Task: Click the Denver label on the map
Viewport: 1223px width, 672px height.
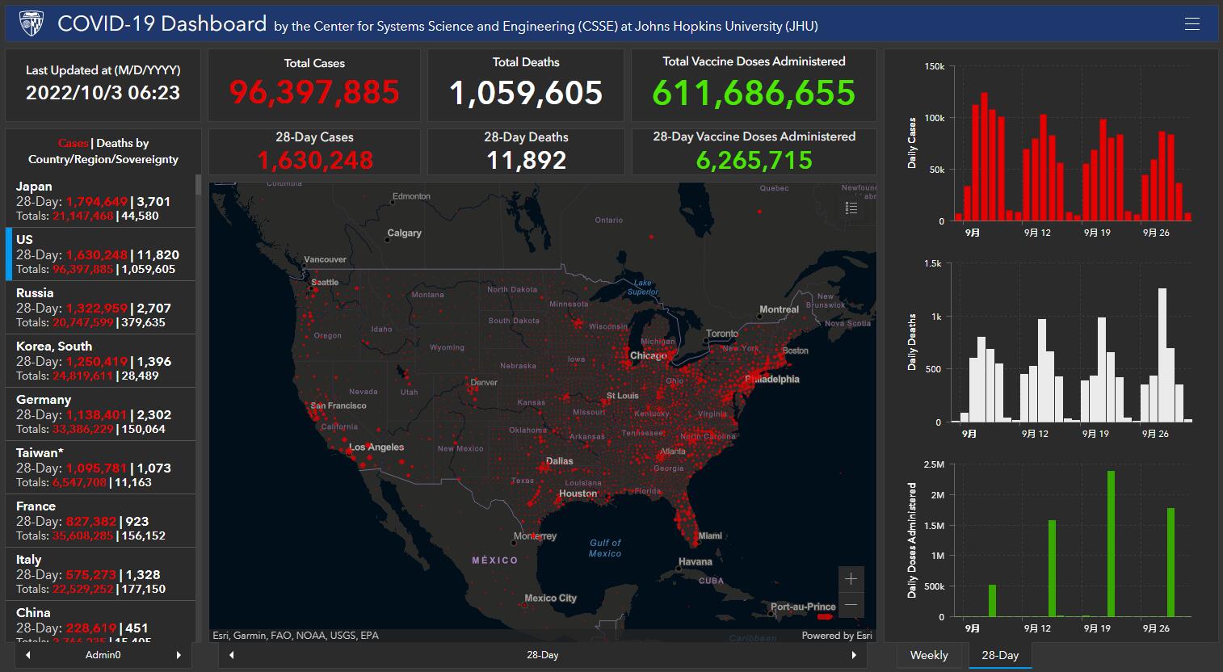Action: pyautogui.click(x=484, y=382)
